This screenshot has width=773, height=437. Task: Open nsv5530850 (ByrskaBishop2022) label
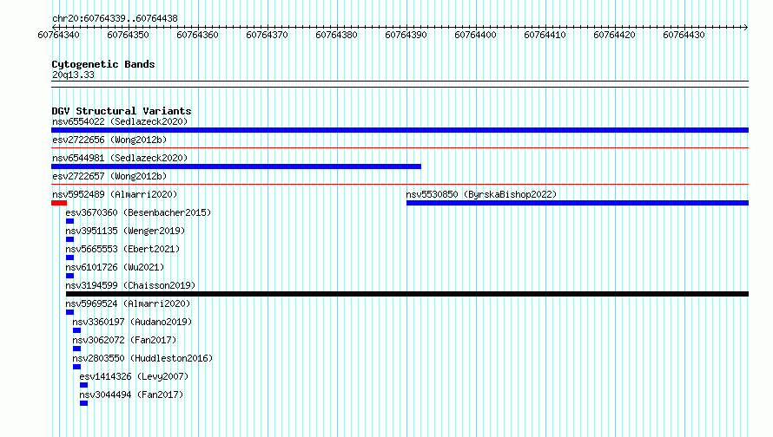(481, 194)
